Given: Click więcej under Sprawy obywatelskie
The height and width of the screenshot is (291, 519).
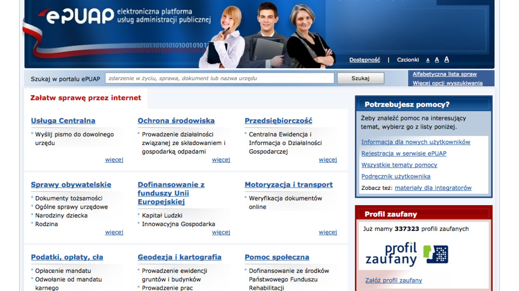Looking at the screenshot, I should pos(114,232).
